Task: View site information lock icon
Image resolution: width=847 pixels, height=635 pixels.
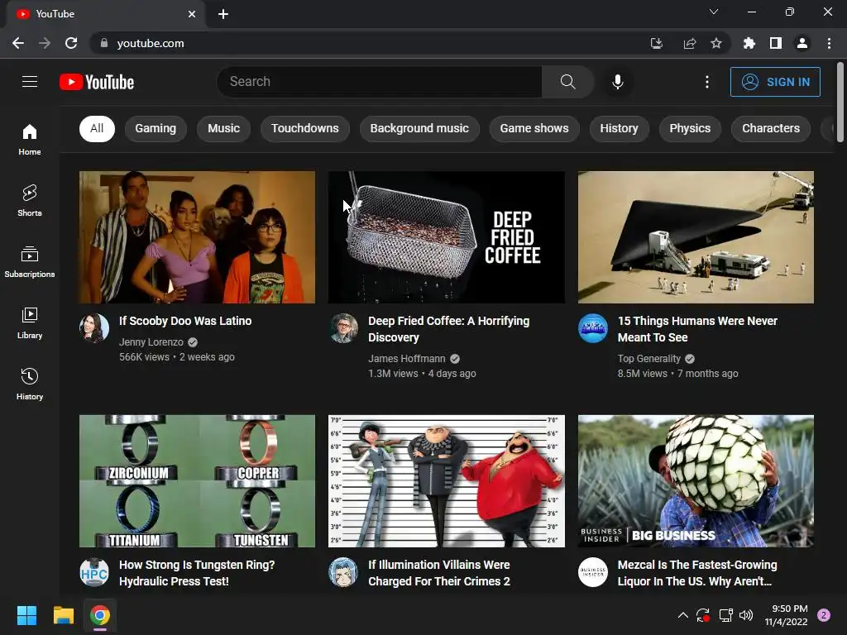Action: pyautogui.click(x=104, y=43)
